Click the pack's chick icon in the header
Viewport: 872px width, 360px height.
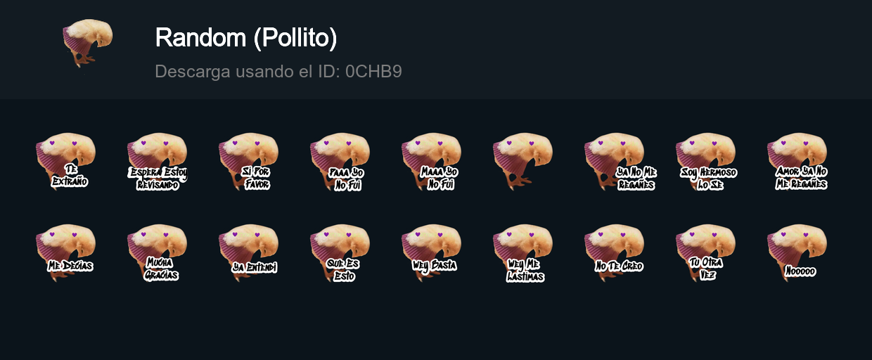87,44
